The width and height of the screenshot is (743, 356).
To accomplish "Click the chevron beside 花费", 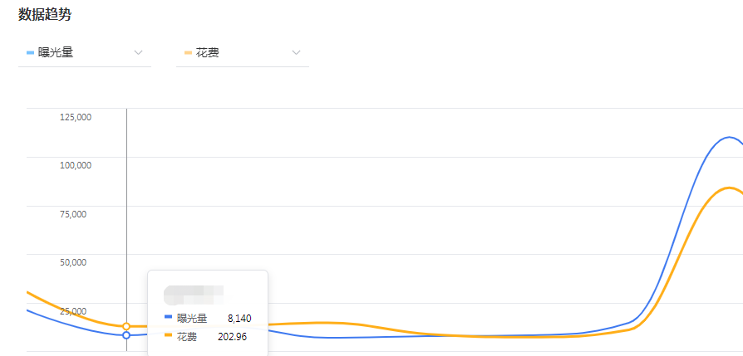I will (x=297, y=53).
